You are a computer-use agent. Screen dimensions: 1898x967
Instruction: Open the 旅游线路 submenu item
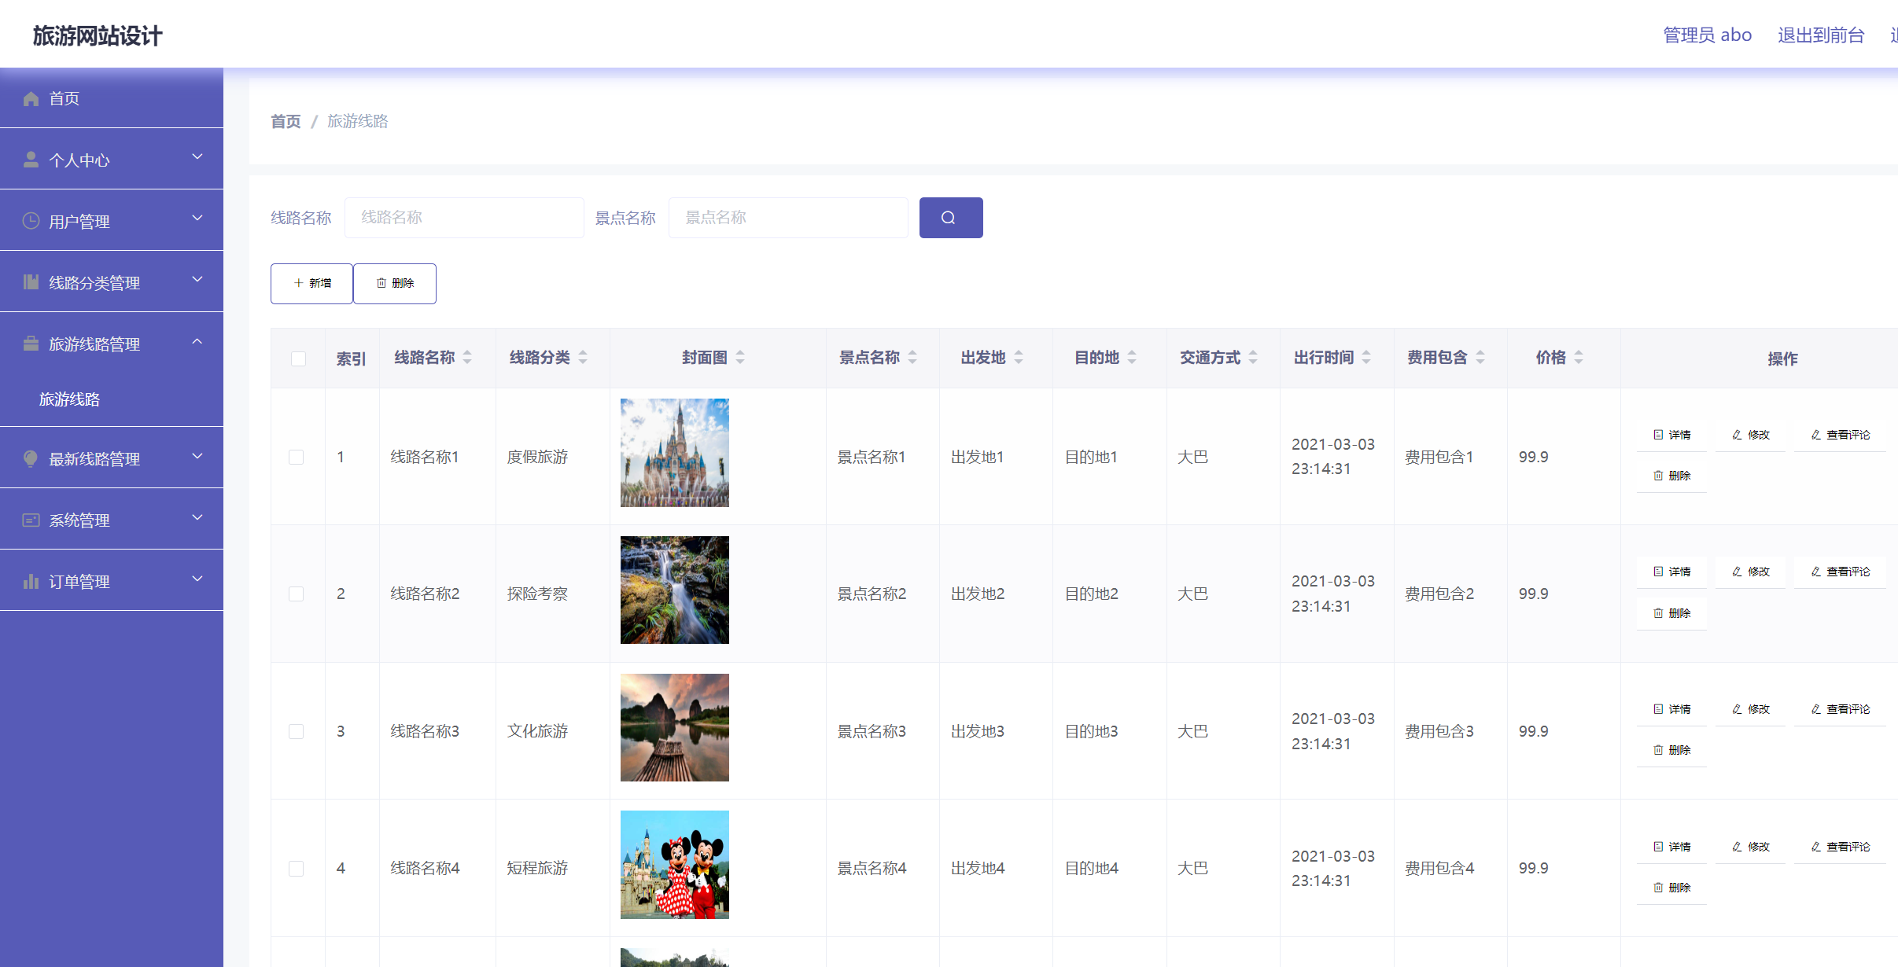click(x=69, y=399)
